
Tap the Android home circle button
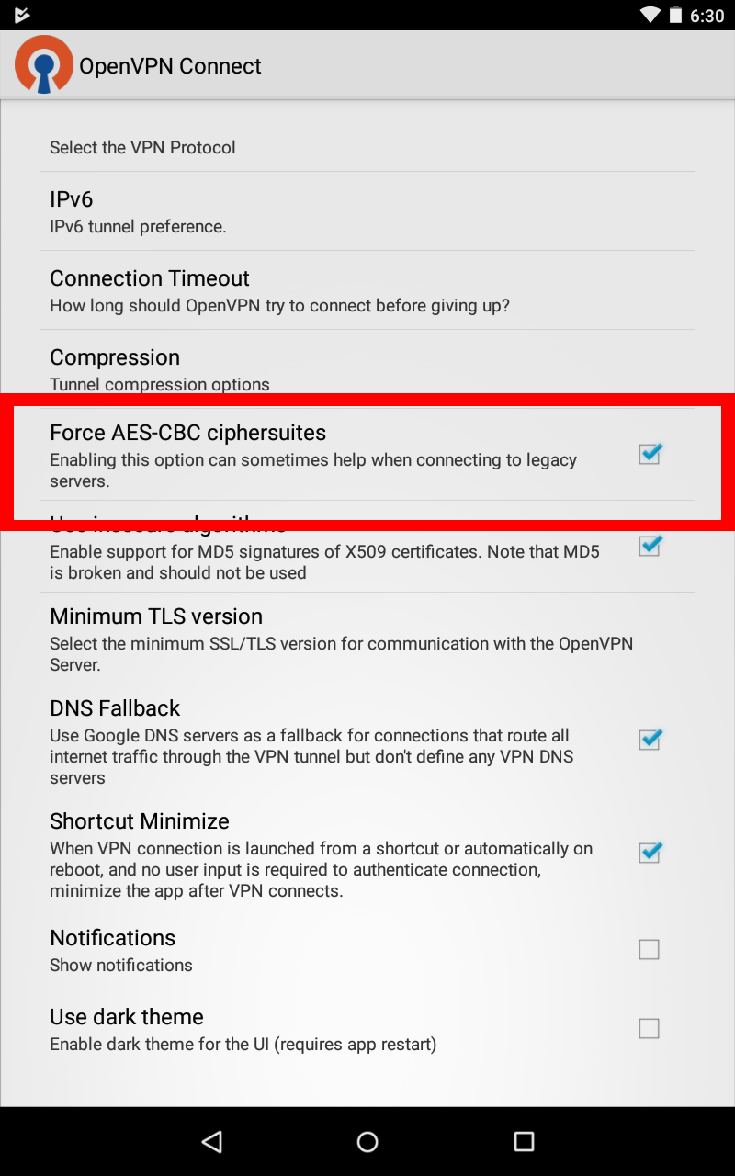coord(367,1141)
